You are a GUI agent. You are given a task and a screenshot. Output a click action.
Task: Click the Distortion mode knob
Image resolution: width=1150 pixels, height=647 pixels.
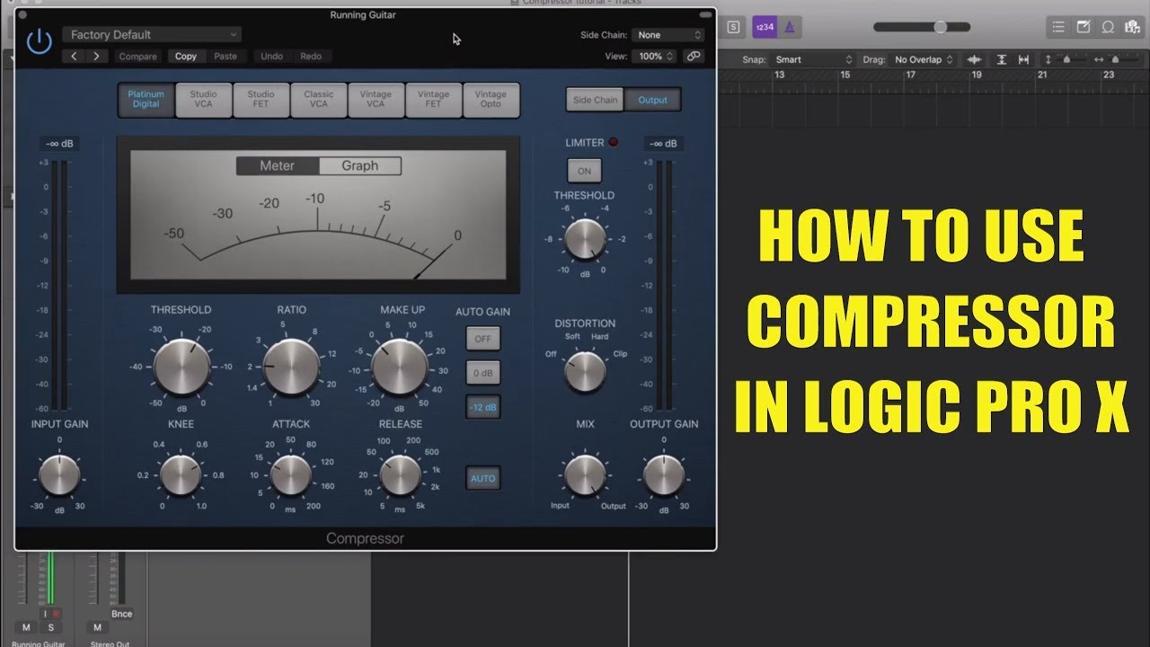click(585, 370)
